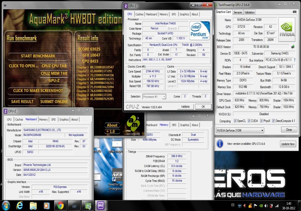This screenshot has width=301, height=211.
Task: Click the blue info icon in GPU-Z update bar
Action: coord(220,143)
